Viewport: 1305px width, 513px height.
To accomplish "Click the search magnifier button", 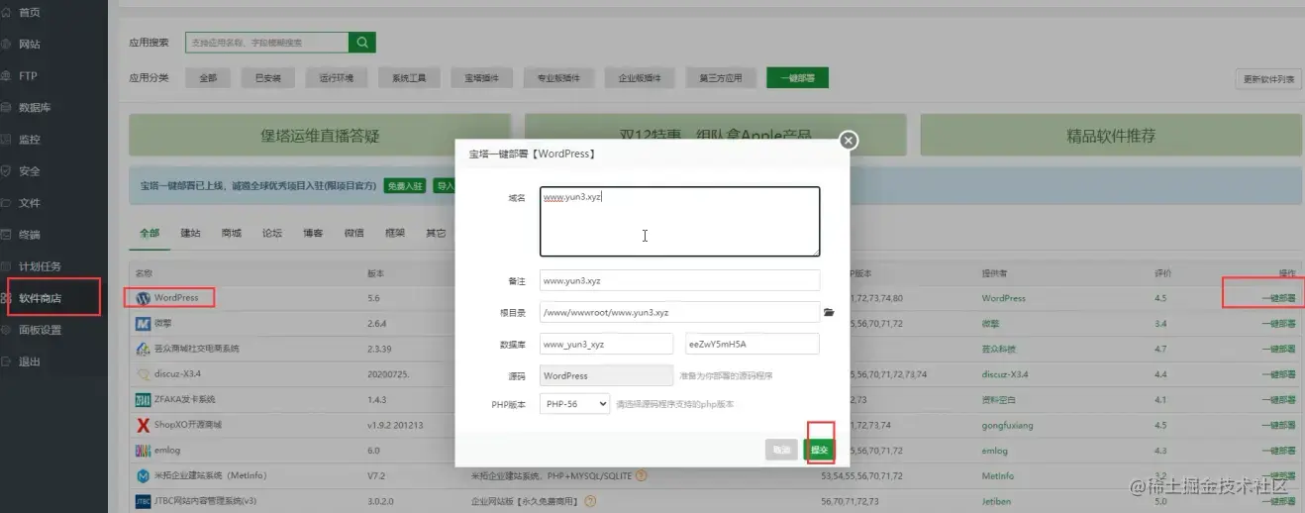I will pos(362,43).
